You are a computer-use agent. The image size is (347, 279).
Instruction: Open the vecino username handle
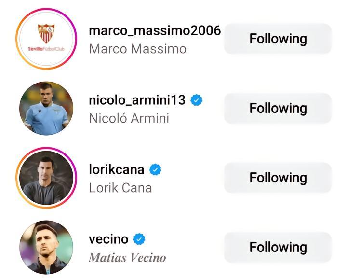pyautogui.click(x=108, y=239)
